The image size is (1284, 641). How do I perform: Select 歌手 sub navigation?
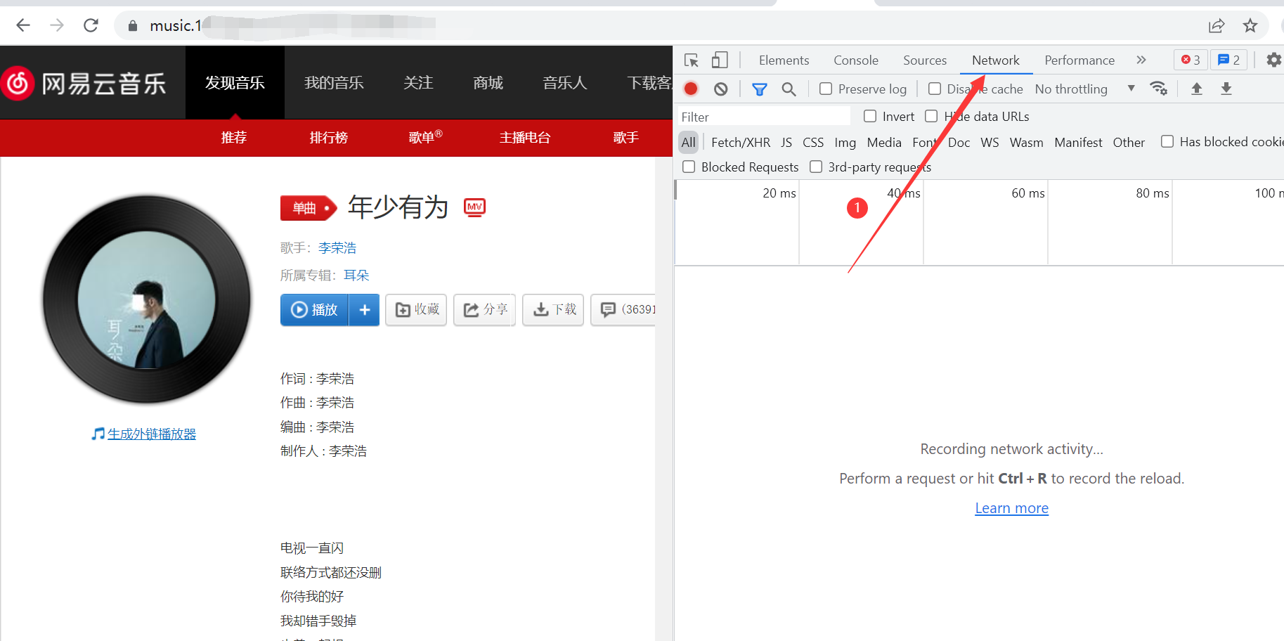point(625,138)
